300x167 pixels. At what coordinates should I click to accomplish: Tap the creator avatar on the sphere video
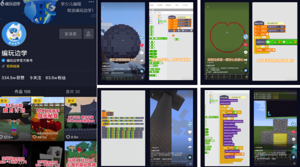[142, 37]
